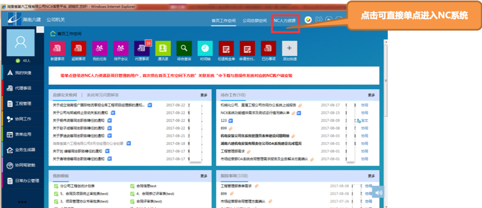Viewport: 482px width, 208px height.
Task: Open tracked item 市场经营部合同管理方案确认
Action: (x=243, y=201)
